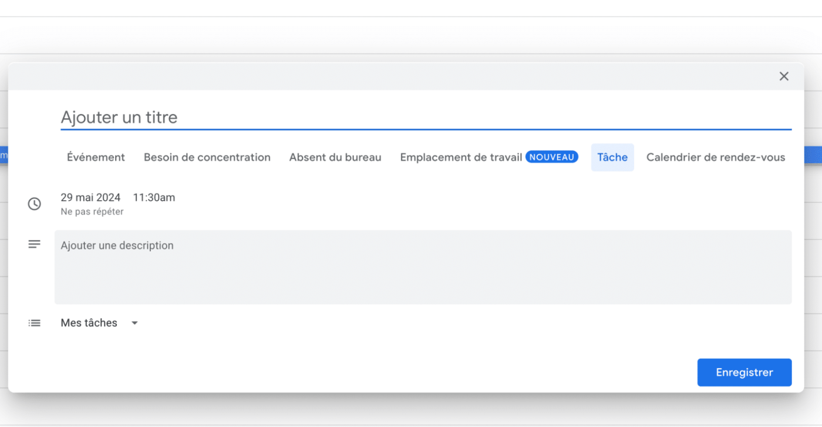
Task: Switch to the Événement tab
Action: [96, 157]
